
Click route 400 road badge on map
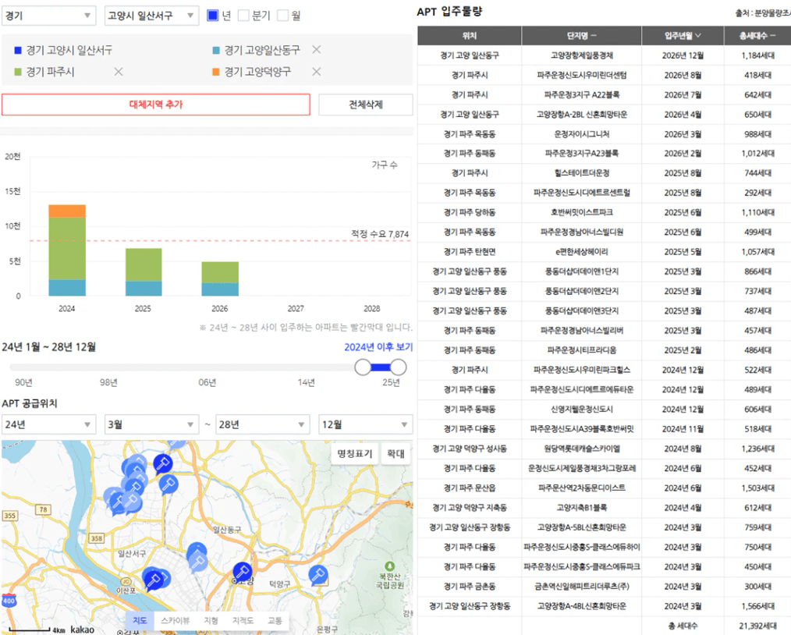pos(9,601)
